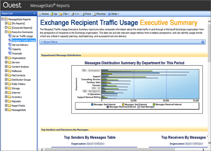Collapse the [Corporate Reports] node
211x151 pixels.
pyautogui.click(x=6, y=28)
